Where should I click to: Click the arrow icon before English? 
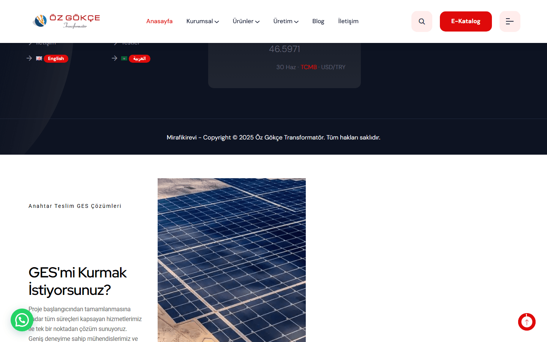click(29, 58)
